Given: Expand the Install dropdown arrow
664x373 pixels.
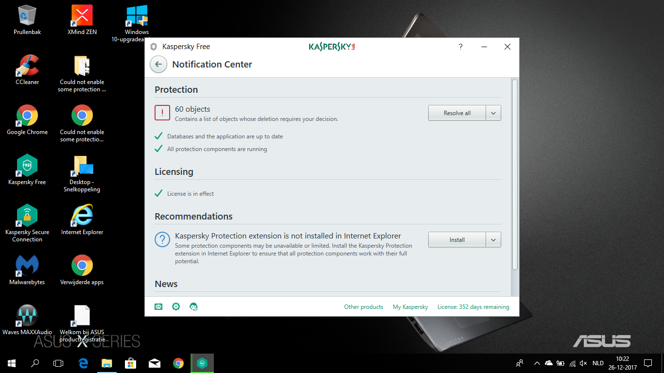Looking at the screenshot, I should click(x=493, y=239).
